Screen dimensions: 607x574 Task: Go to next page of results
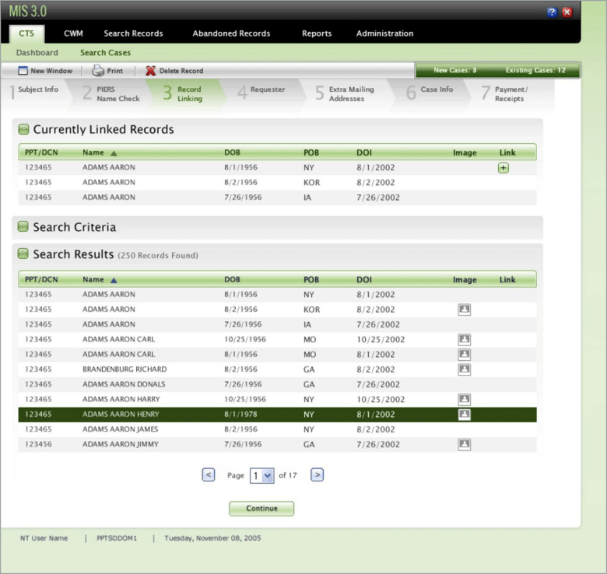click(317, 474)
